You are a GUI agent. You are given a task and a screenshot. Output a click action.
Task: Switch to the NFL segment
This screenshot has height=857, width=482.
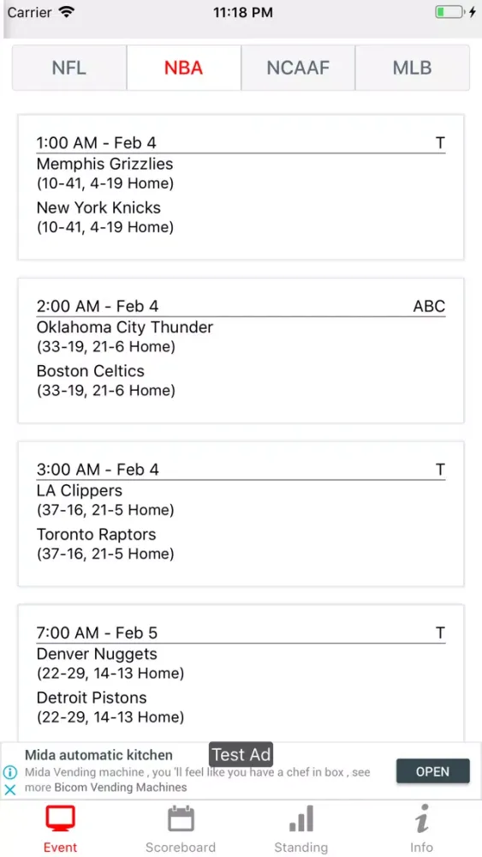[x=69, y=68]
